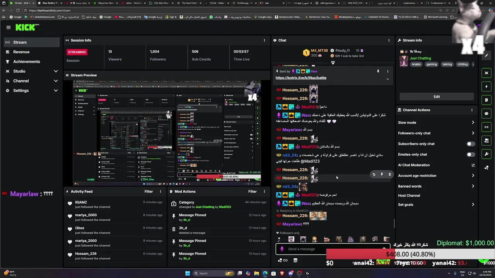Switch to the INas Battle browser tab

pyautogui.click(x=50, y=3)
